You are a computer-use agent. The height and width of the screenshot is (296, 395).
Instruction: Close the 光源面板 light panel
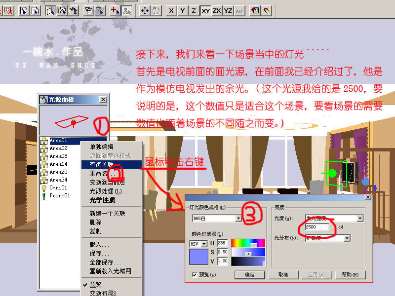pos(103,100)
